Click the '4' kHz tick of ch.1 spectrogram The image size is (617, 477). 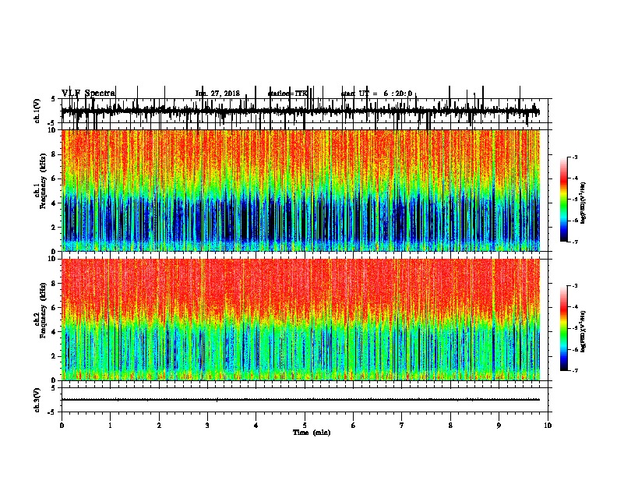coord(54,203)
